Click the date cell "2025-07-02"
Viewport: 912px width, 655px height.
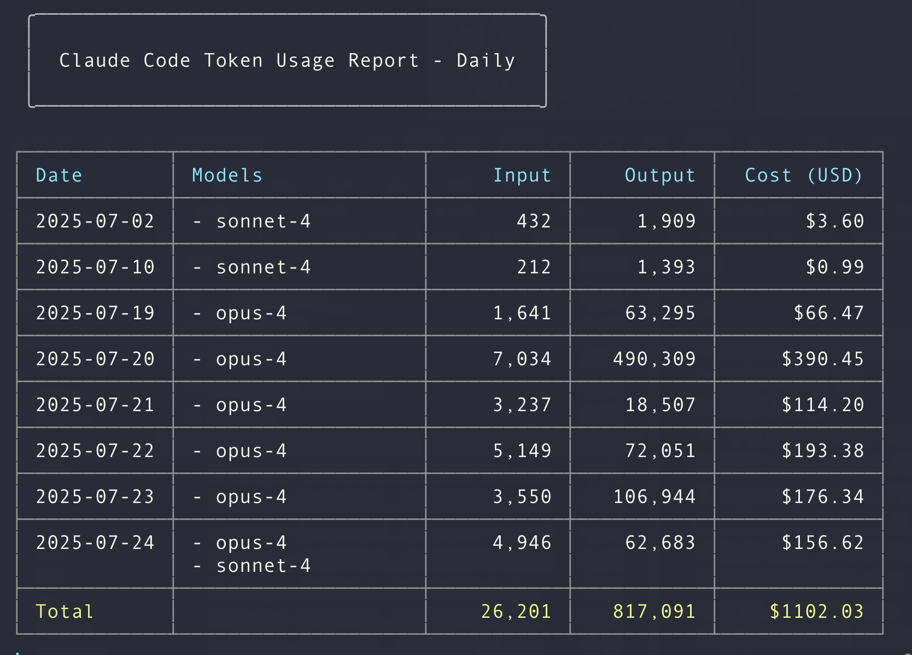(95, 221)
